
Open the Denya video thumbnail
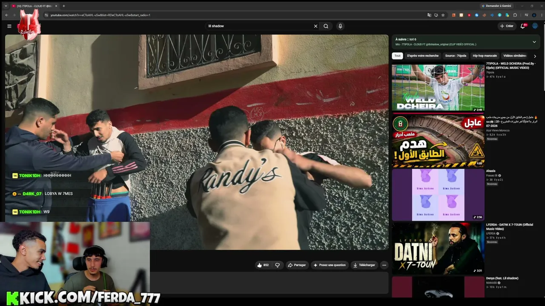point(438,287)
